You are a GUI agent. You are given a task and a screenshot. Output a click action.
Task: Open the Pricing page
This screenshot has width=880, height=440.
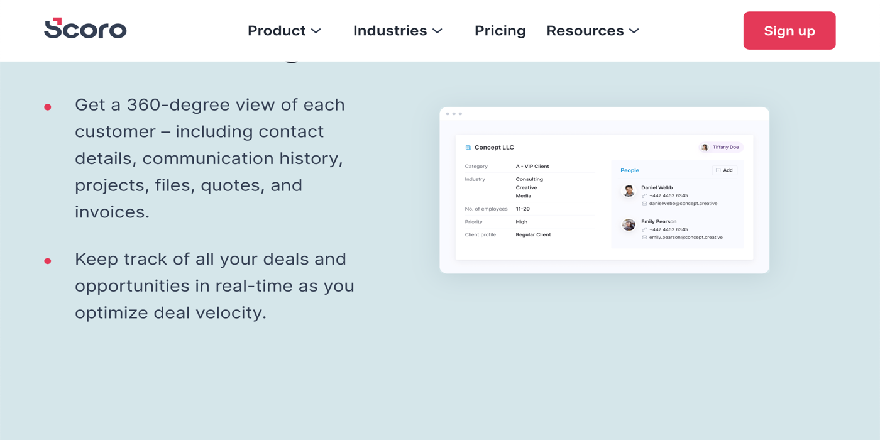(x=500, y=31)
